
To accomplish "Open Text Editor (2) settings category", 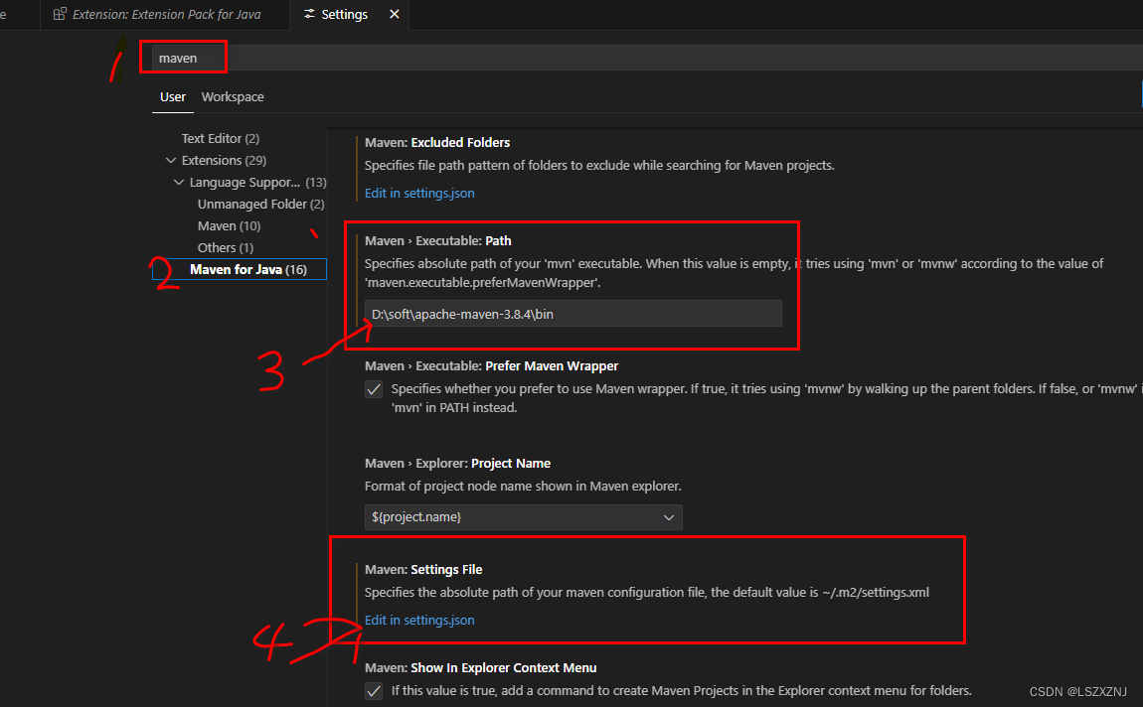I will click(220, 138).
